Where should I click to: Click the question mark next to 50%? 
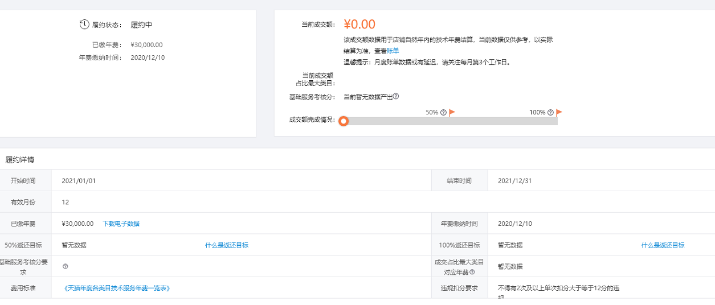[443, 113]
